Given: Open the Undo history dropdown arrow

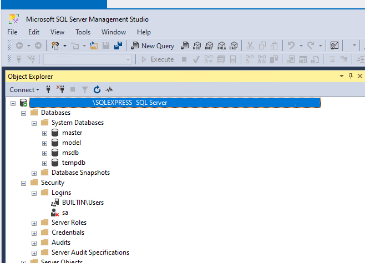Looking at the screenshot, I should point(301,45).
